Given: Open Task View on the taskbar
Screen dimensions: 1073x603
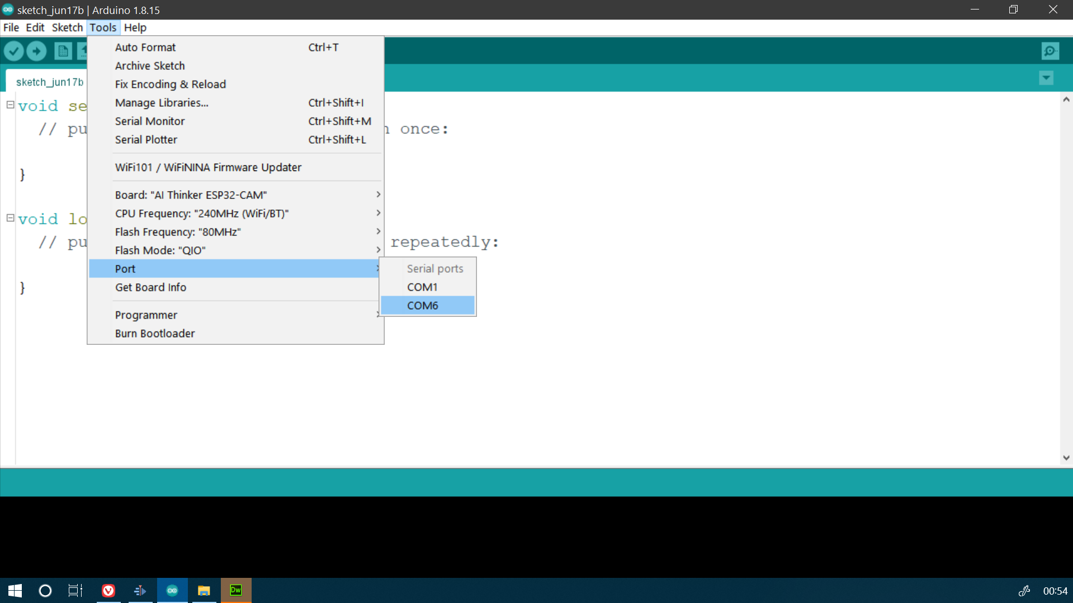Looking at the screenshot, I should tap(75, 591).
